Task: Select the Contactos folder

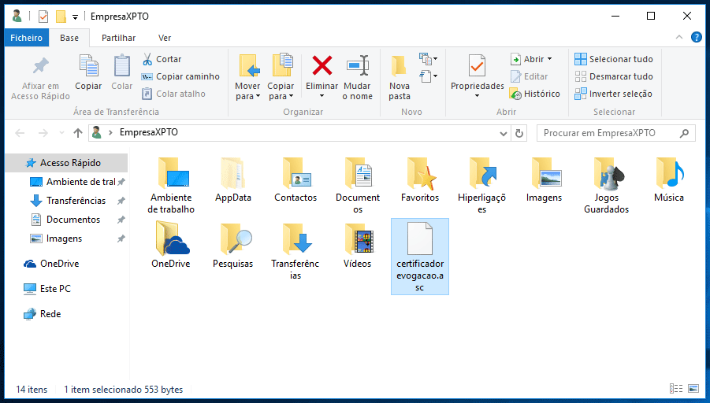Action: [x=296, y=180]
